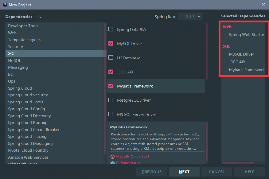Click the search magnifier icon beside Dependencies
Screen dimensions: 269x179
[x=40, y=17]
